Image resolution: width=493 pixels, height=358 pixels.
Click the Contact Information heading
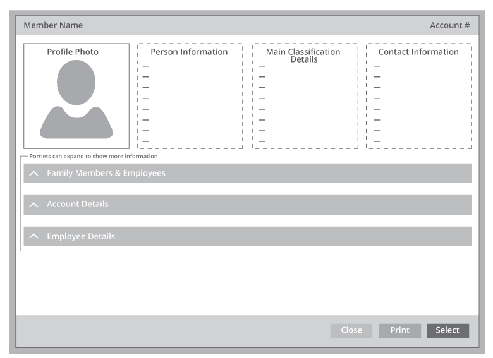click(x=418, y=52)
